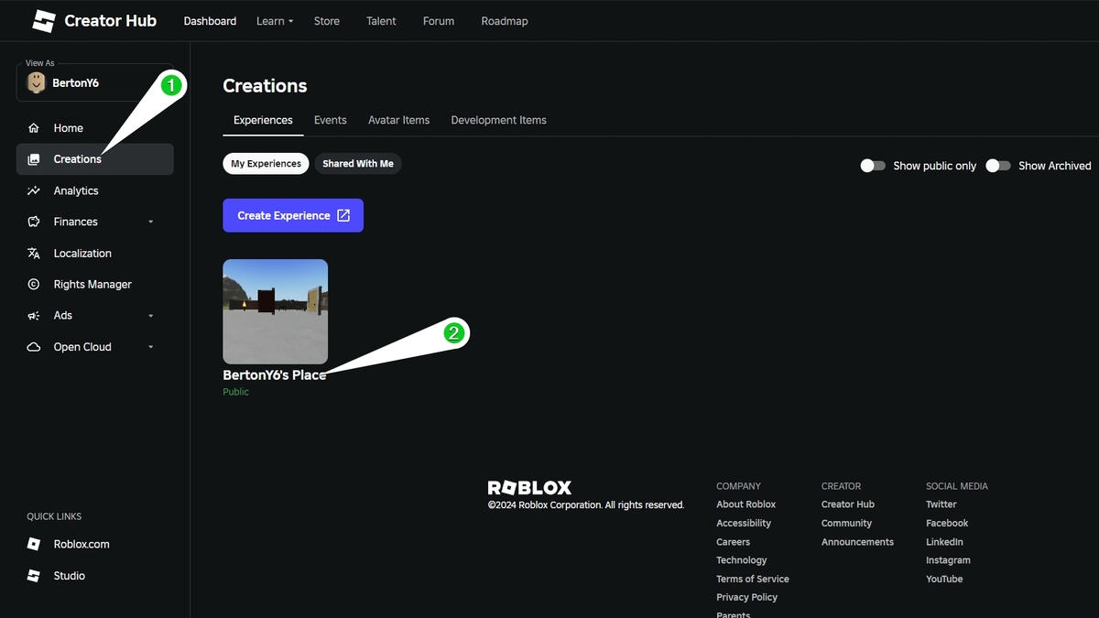Click the external link icon on Create Experience
This screenshot has height=618, width=1099.
pyautogui.click(x=343, y=214)
